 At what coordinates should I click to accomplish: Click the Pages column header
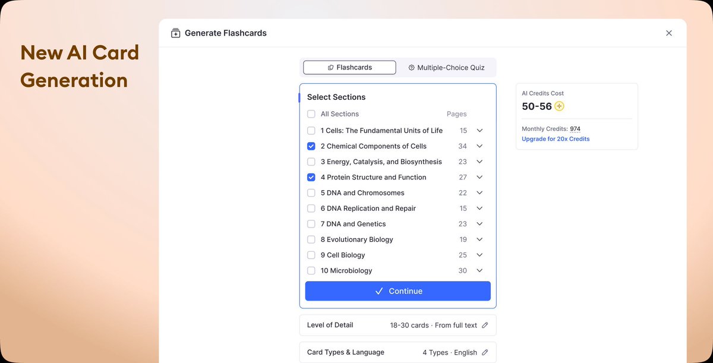pyautogui.click(x=457, y=114)
